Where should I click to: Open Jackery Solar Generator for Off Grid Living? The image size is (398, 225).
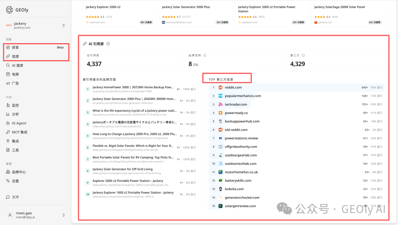click(123, 169)
